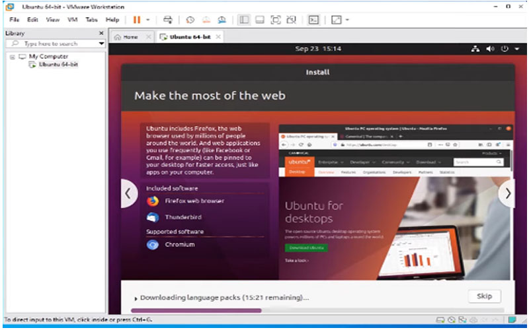This screenshot has height=330, width=529.
Task: Revert the VM to its previous snapshot
Action: coord(206,20)
